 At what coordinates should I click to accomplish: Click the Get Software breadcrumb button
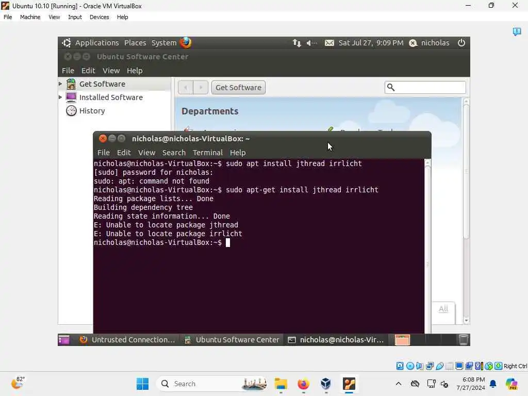pos(238,88)
